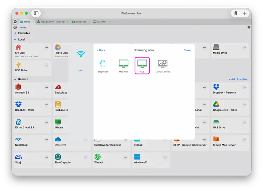Collapse the Local section
Screen dimensions: 263x191
[x=15, y=40]
